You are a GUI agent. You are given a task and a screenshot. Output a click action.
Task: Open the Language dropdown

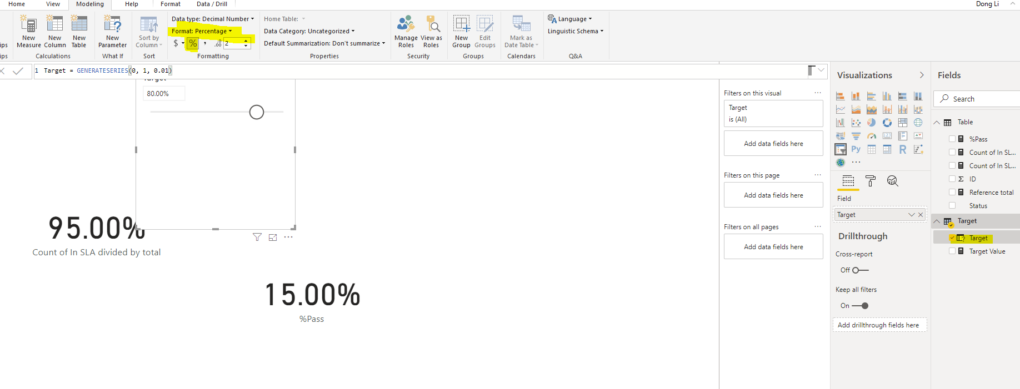[570, 19]
